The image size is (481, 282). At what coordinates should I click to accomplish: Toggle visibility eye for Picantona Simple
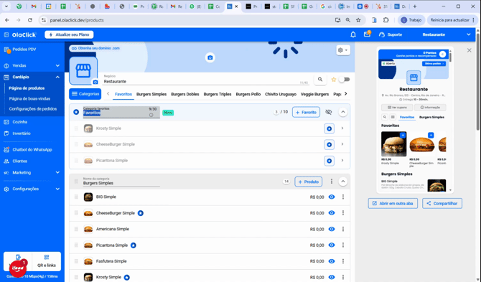coord(332,245)
